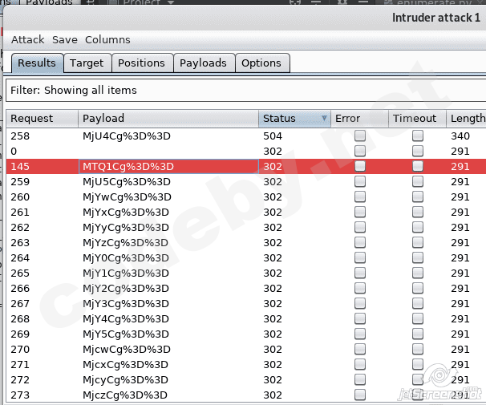Select payload MjY0Cg%3D%3D
The image size is (486, 405).
[126, 257]
